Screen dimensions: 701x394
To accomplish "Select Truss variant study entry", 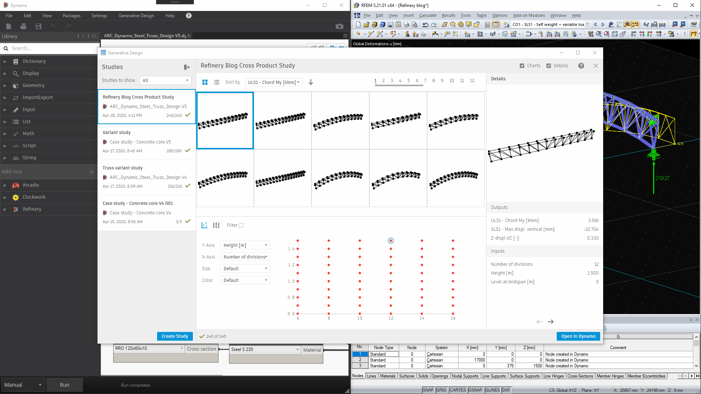I will (146, 177).
